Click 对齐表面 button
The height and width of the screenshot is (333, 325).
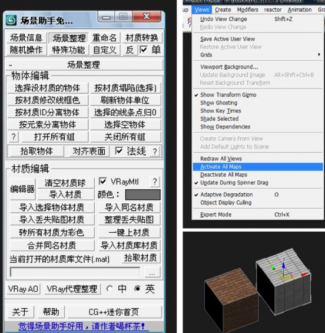point(89,151)
